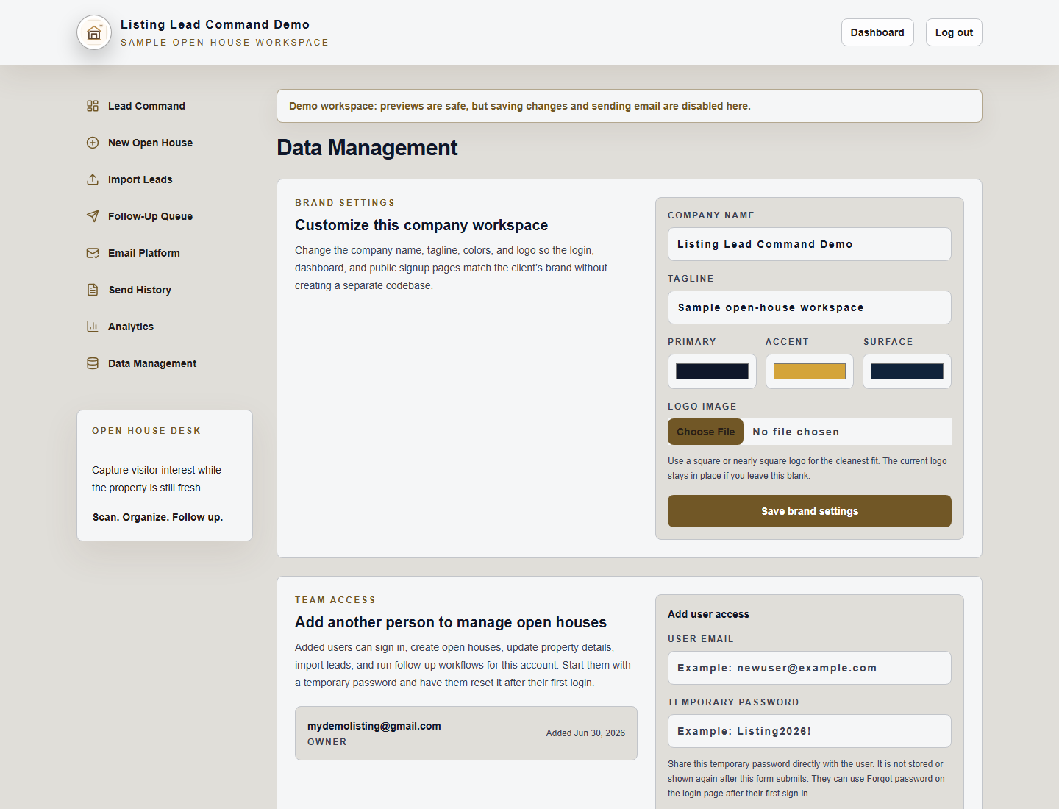This screenshot has height=809, width=1059.
Task: Click the New Open House plus icon
Action: 93,143
